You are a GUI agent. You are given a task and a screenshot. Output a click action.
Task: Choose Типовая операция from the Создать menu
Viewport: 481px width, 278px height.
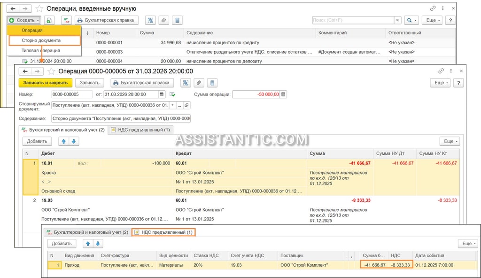click(x=44, y=51)
